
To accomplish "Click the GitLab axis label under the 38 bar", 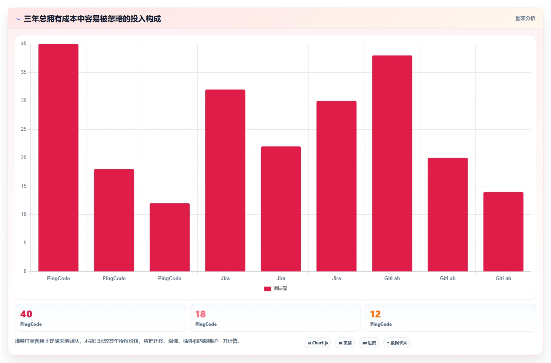I will 392,278.
